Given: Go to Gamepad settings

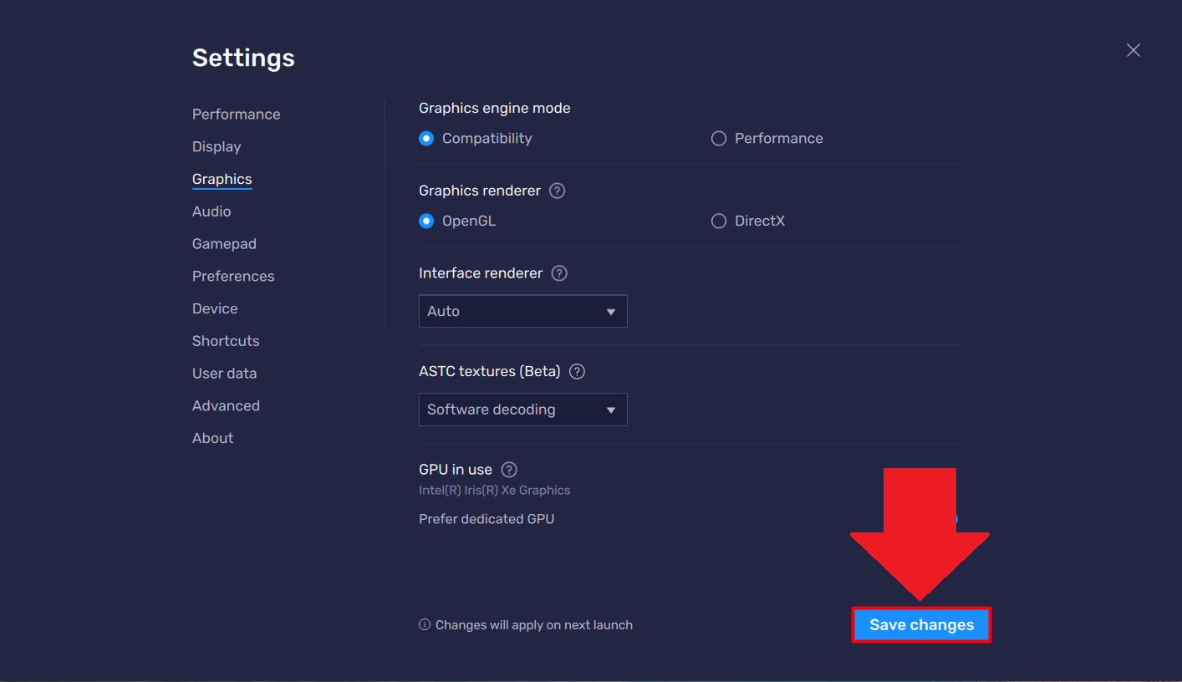Looking at the screenshot, I should point(224,243).
